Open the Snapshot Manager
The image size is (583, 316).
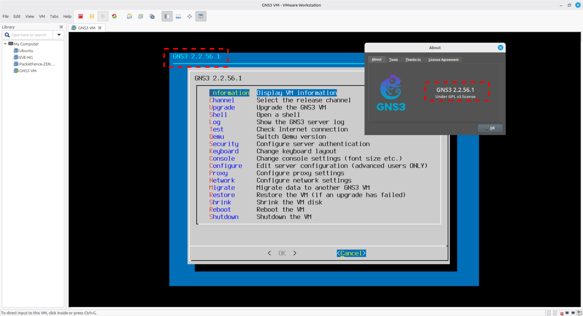point(152,16)
